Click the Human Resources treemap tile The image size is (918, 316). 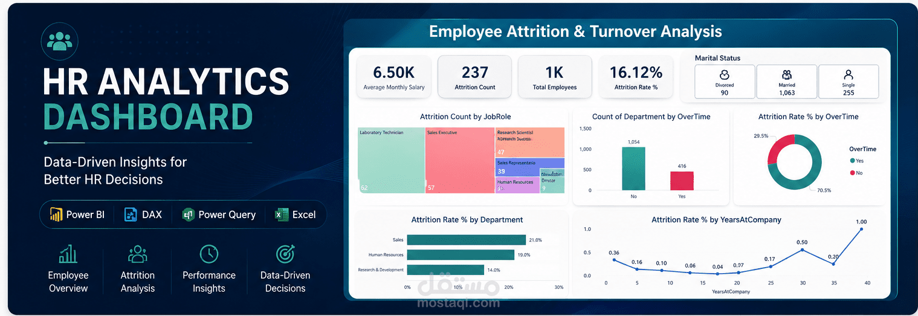click(517, 185)
